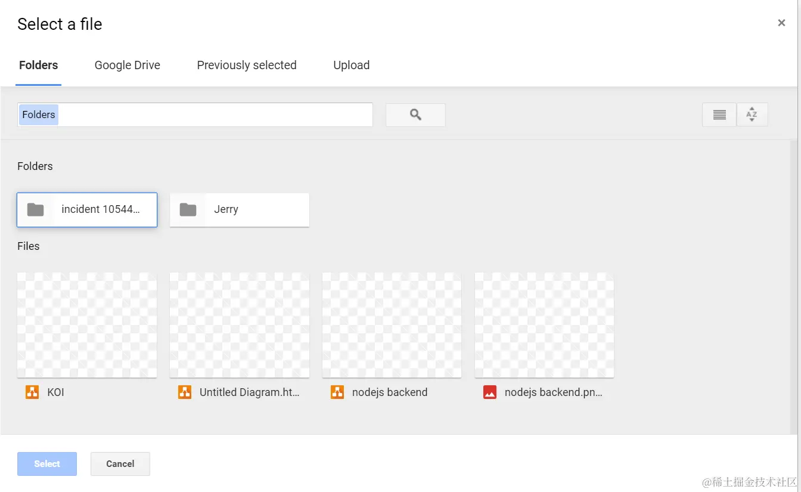This screenshot has width=801, height=492.
Task: Click the diagram icon beside Untitled Diagram.ht…
Action: tap(185, 392)
